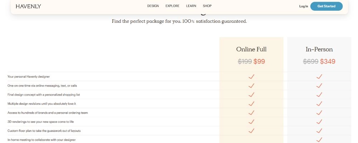Click In-Person checkmark for access to brands
358x143 pixels.
(x=319, y=113)
